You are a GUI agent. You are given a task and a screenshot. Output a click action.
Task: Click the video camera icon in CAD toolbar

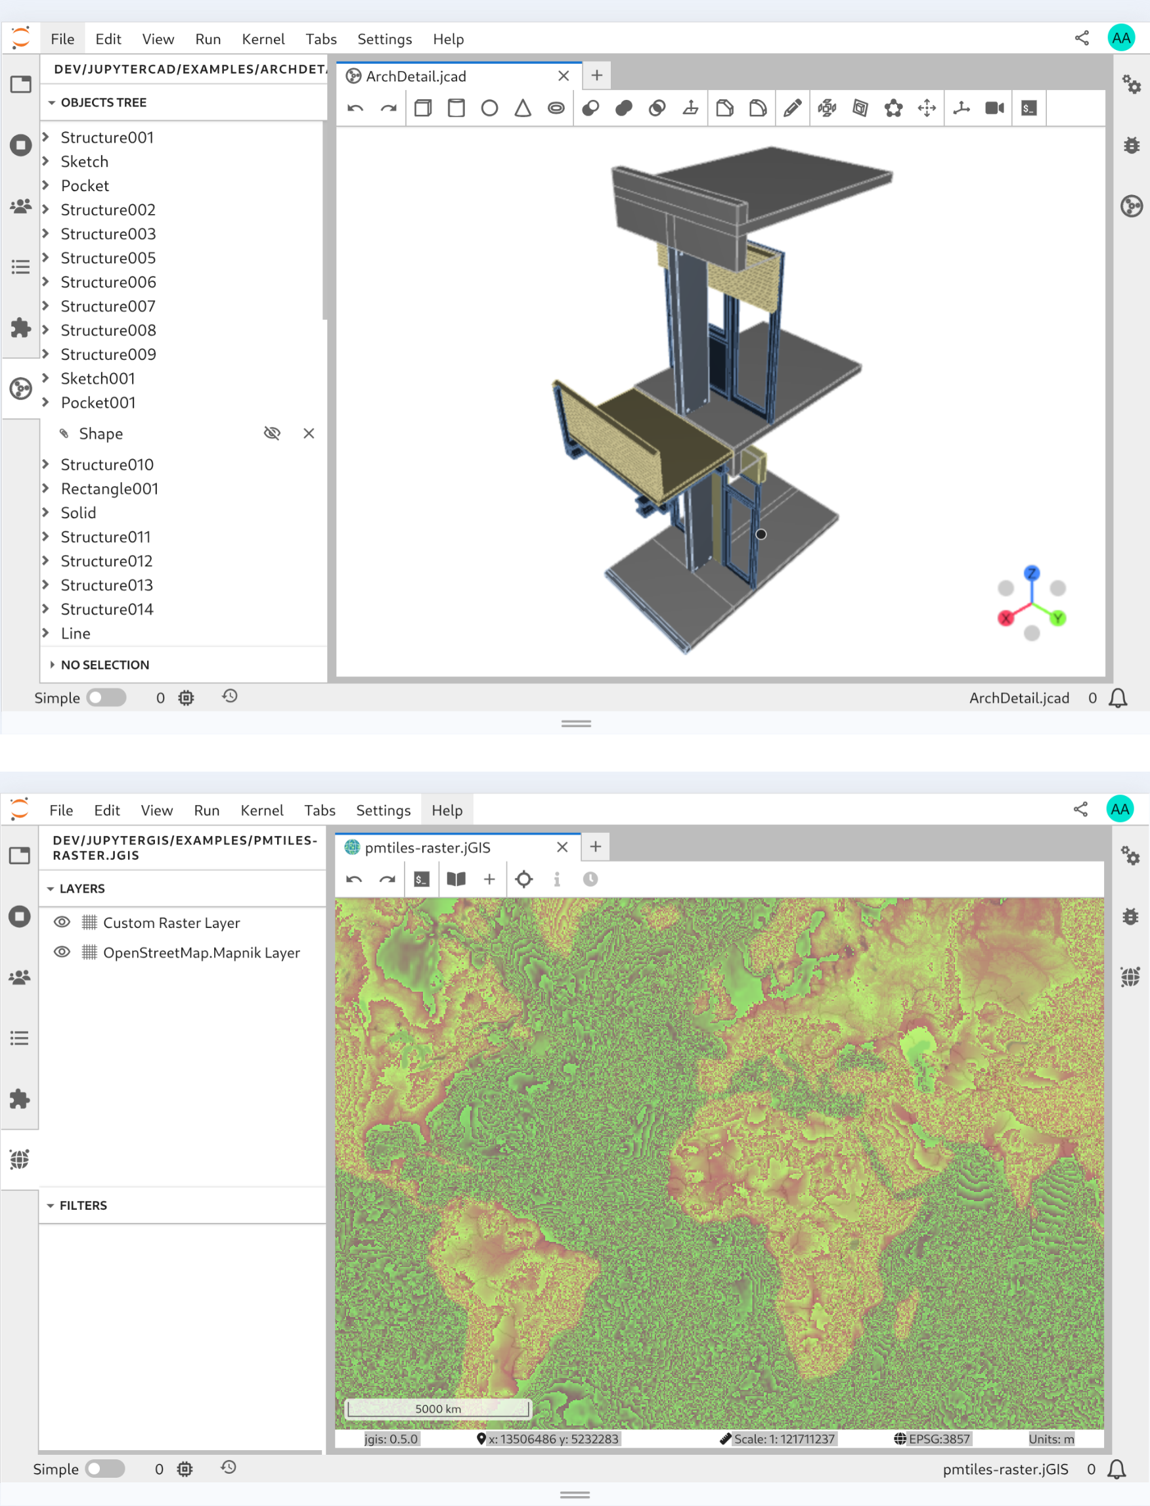(994, 108)
